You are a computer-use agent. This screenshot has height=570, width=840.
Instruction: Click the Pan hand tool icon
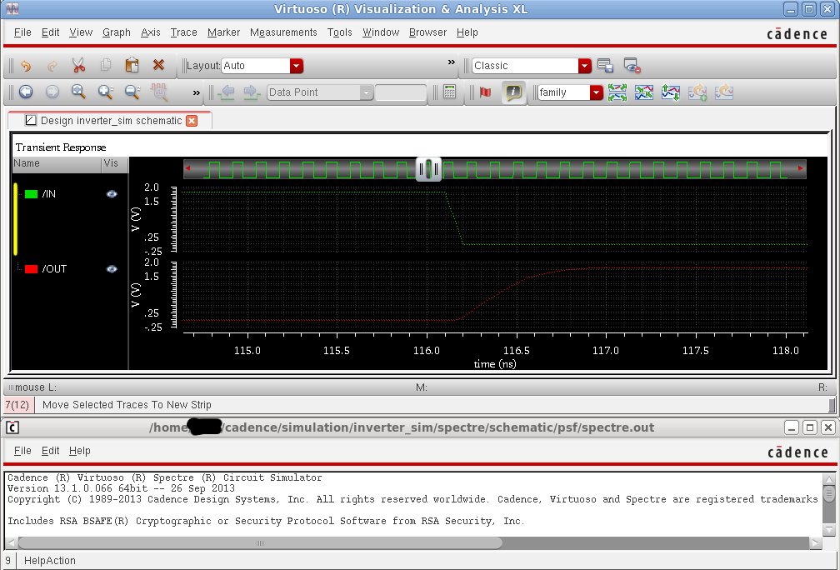[159, 92]
